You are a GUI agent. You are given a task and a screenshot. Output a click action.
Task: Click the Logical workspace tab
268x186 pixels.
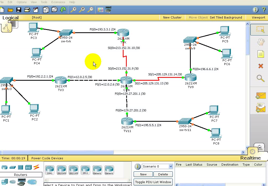(x=10, y=17)
